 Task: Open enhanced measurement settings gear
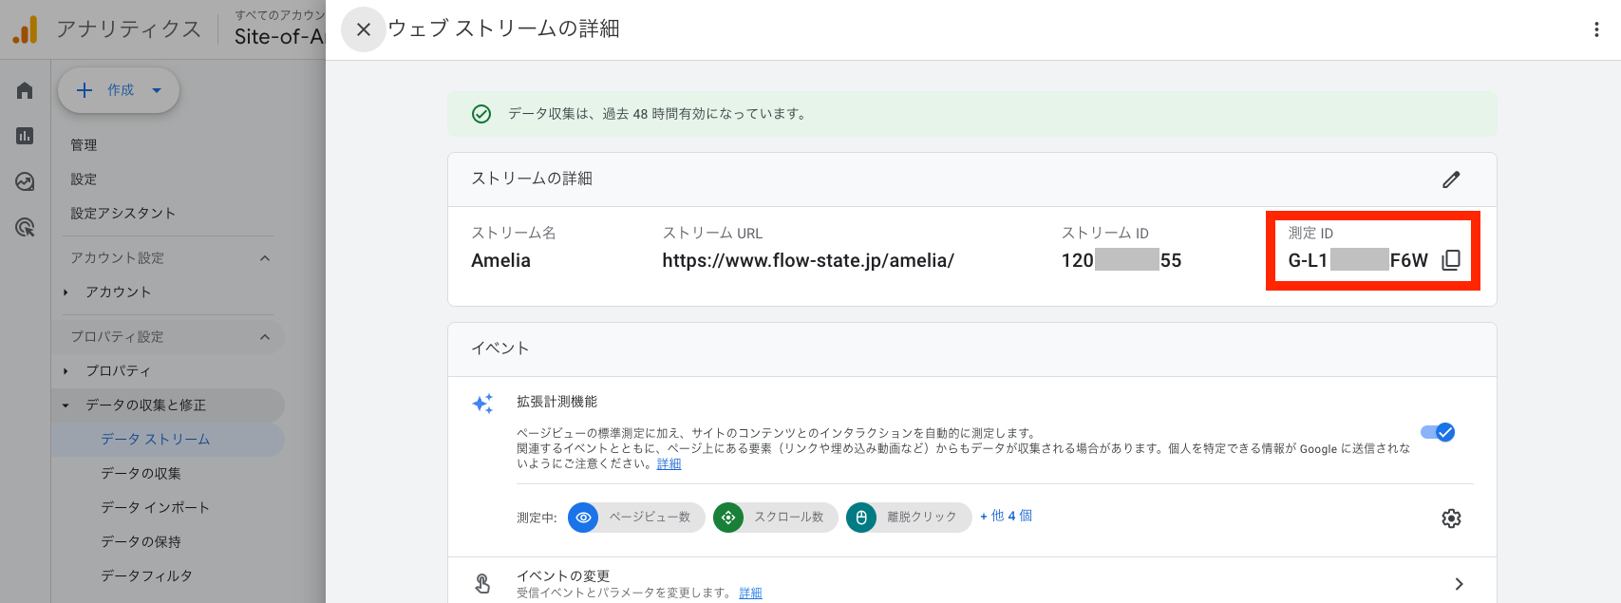(x=1450, y=518)
